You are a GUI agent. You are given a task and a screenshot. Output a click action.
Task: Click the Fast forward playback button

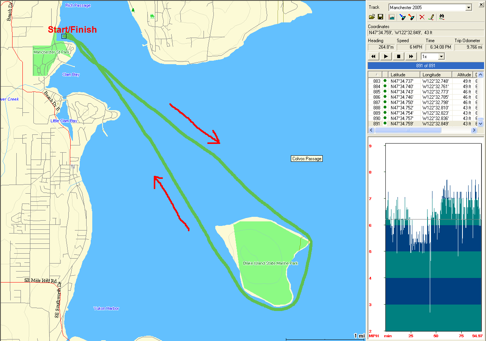click(411, 57)
